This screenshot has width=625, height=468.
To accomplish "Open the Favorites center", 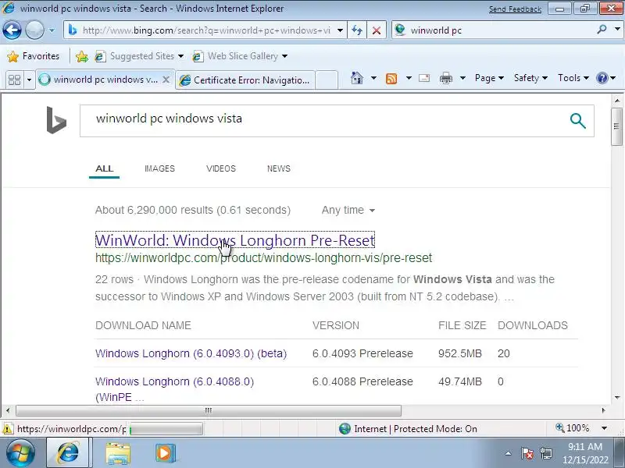I will click(33, 56).
